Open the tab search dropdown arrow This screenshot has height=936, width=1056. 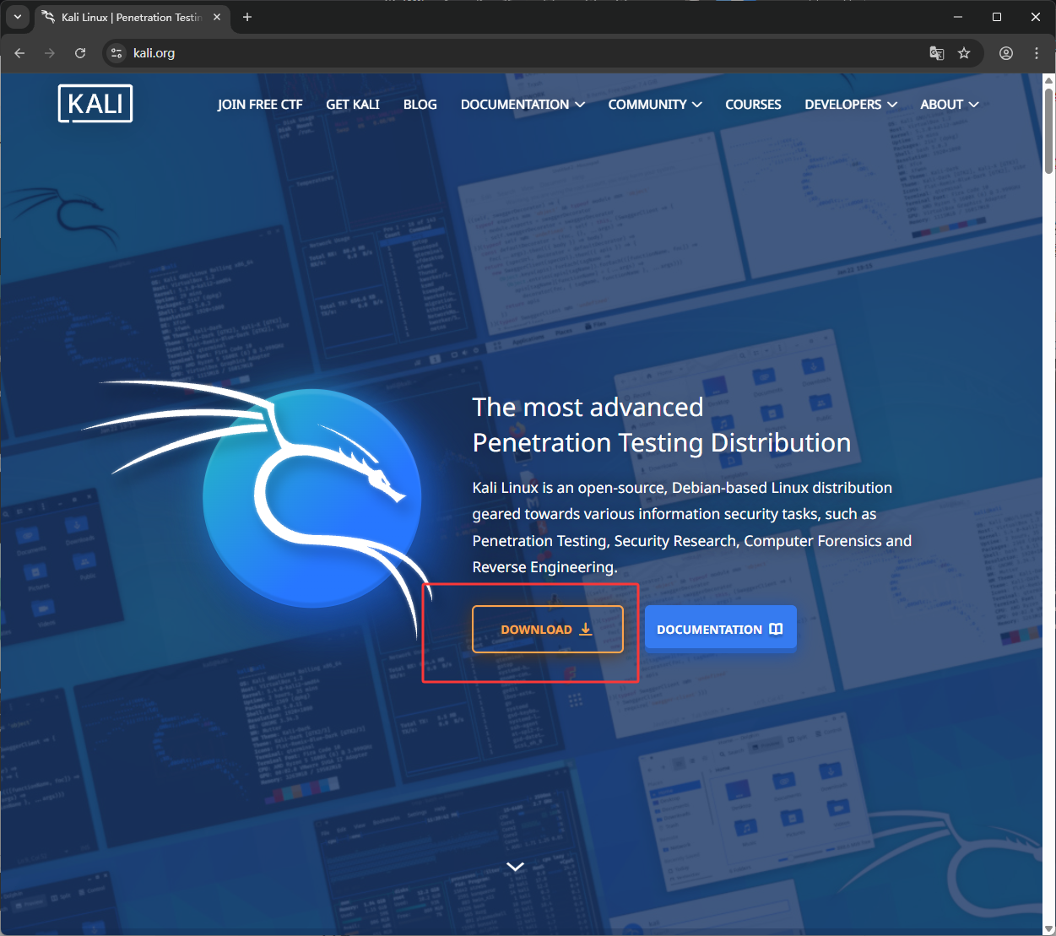17,17
